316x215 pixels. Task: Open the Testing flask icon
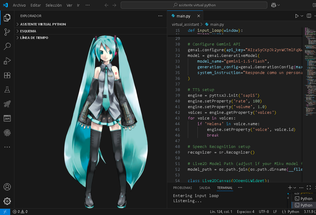[x=7, y=90]
